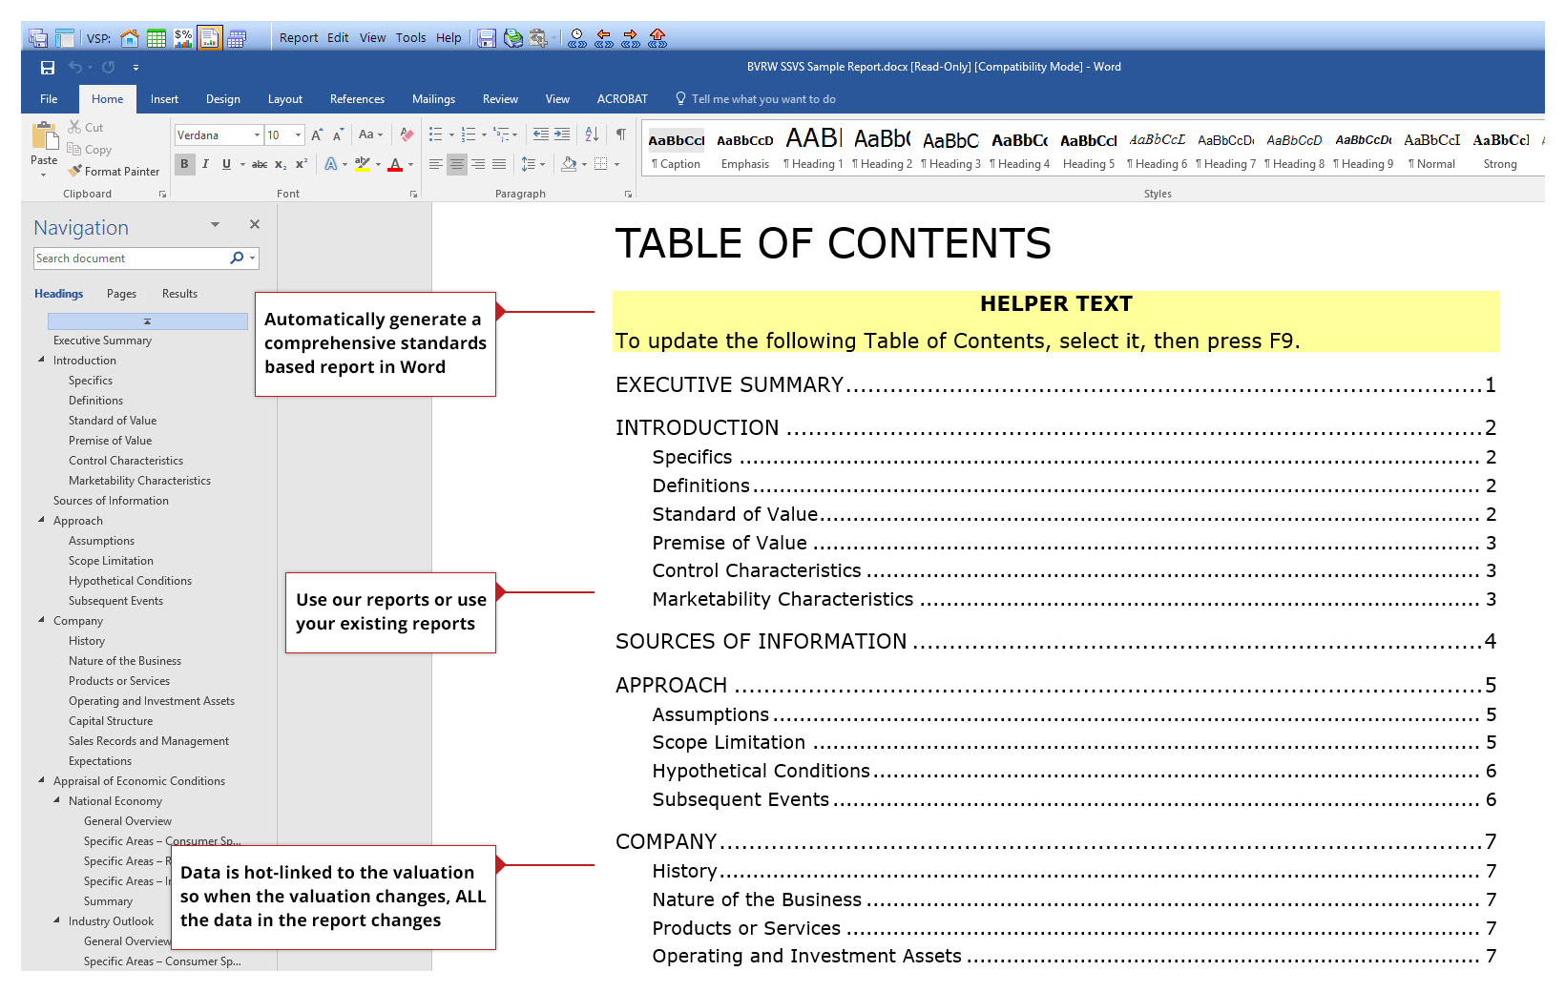Open the Font dialog launcher
Viewport: 1565px width, 992px height.
(413, 194)
